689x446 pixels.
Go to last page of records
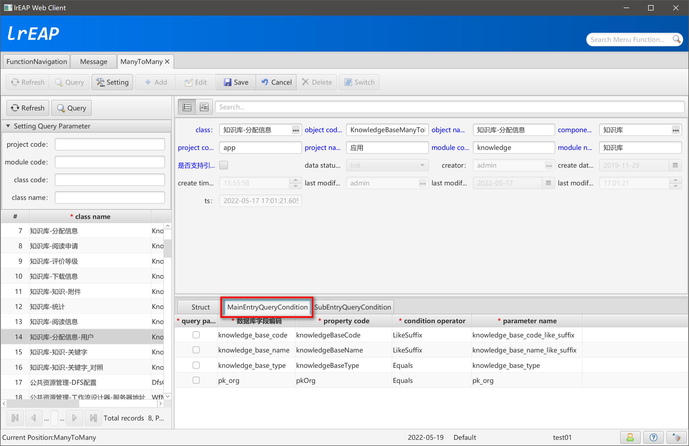pyautogui.click(x=93, y=418)
